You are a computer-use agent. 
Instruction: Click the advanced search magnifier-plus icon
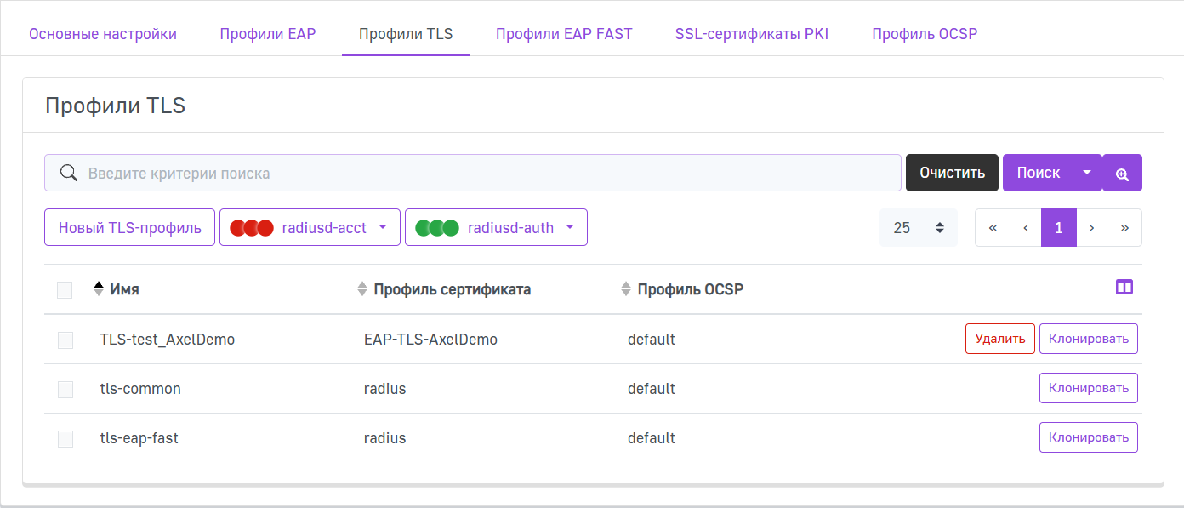coord(1122,174)
